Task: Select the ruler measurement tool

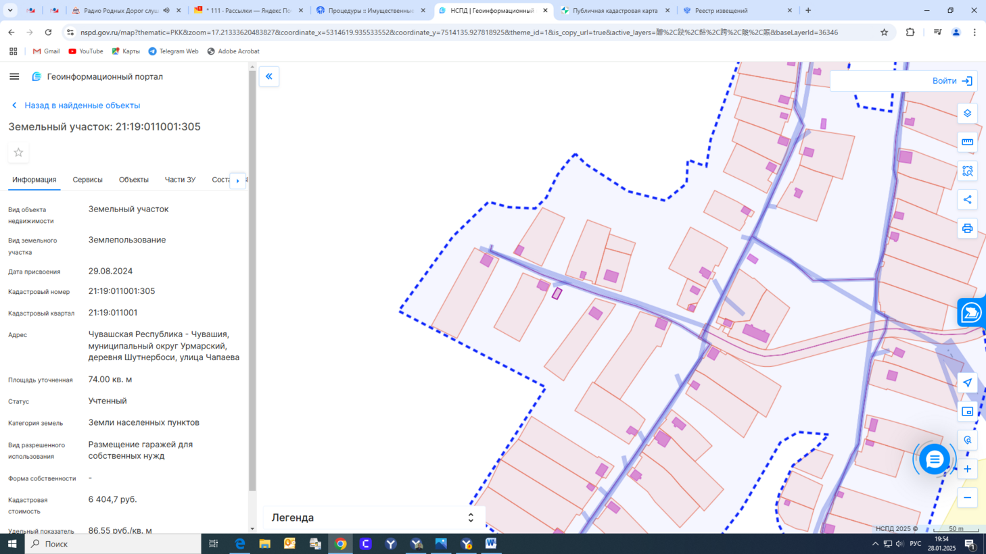Action: point(967,142)
